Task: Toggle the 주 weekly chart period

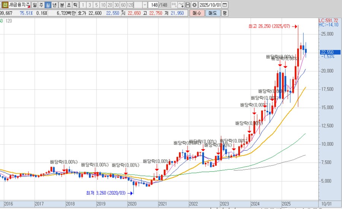Action: [41, 5]
